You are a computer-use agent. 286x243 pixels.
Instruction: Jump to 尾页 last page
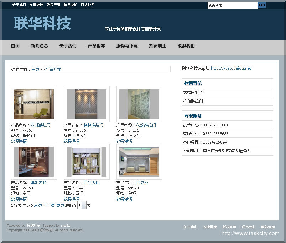[x=60, y=205]
